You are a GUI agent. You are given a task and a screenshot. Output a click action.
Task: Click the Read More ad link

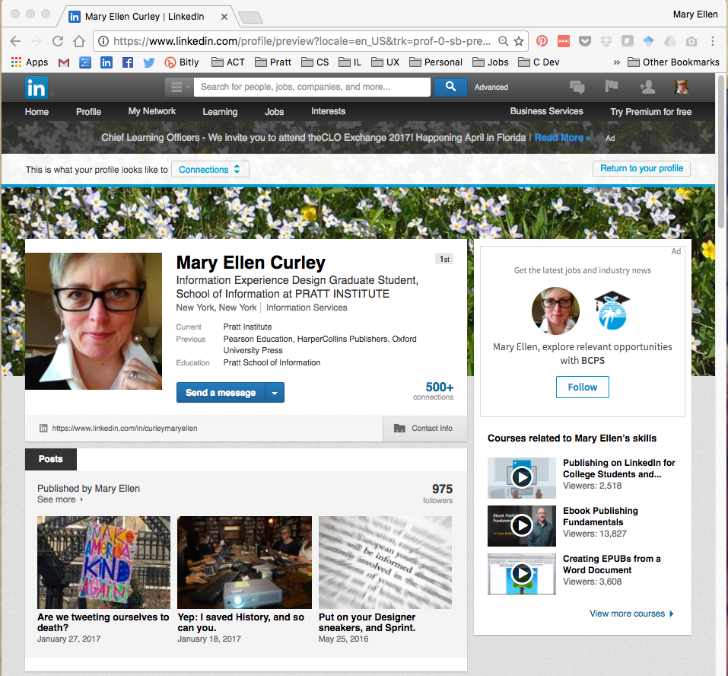click(562, 138)
